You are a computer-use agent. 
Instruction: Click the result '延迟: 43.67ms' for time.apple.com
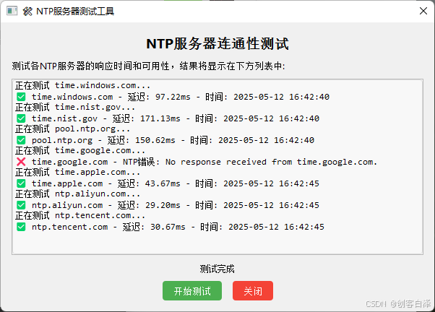pos(149,183)
